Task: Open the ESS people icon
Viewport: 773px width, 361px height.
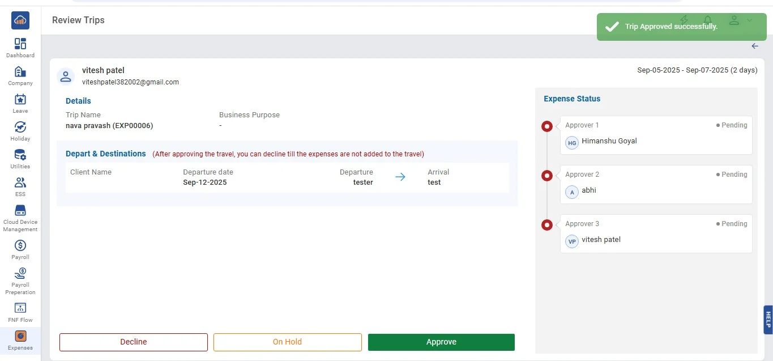Action: 20,183
